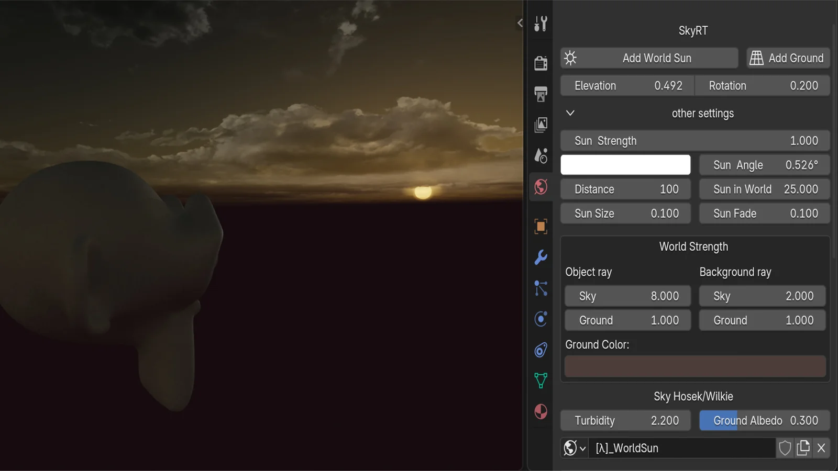
Task: Open the world datablock browse dropdown
Action: (x=574, y=448)
